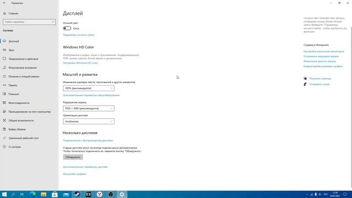The height and width of the screenshot is (198, 352).
Task: Open Microsoft Store from taskbar
Action: click(55, 194)
